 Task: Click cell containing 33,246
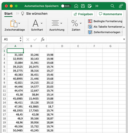coord(31,55)
